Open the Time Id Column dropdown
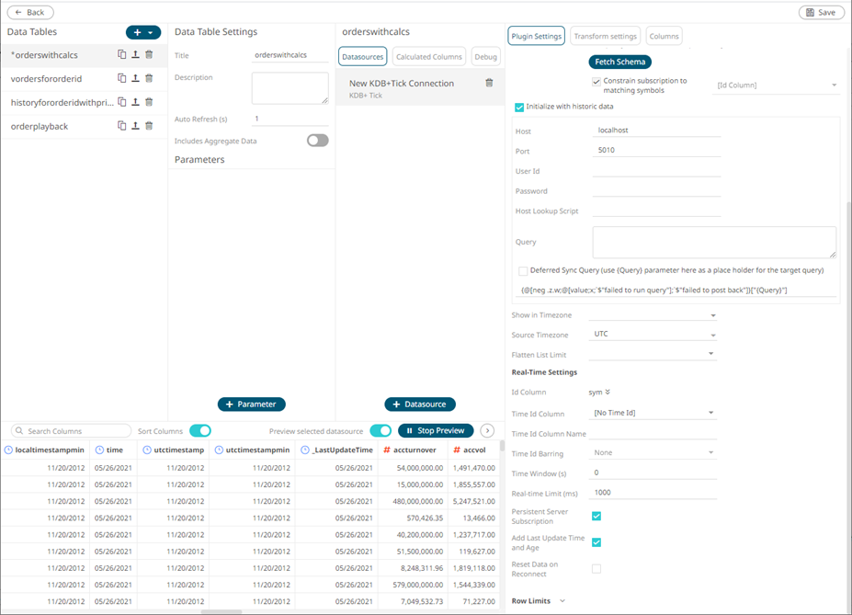The width and height of the screenshot is (852, 615). 653,413
